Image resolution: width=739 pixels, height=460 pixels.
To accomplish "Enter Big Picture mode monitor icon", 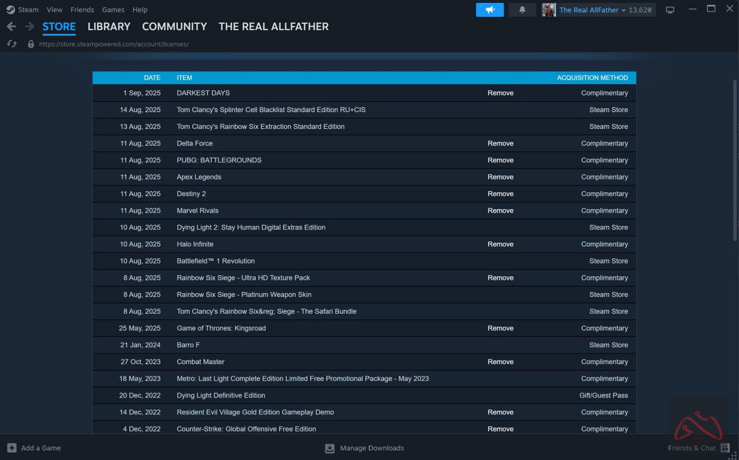I will [670, 10].
